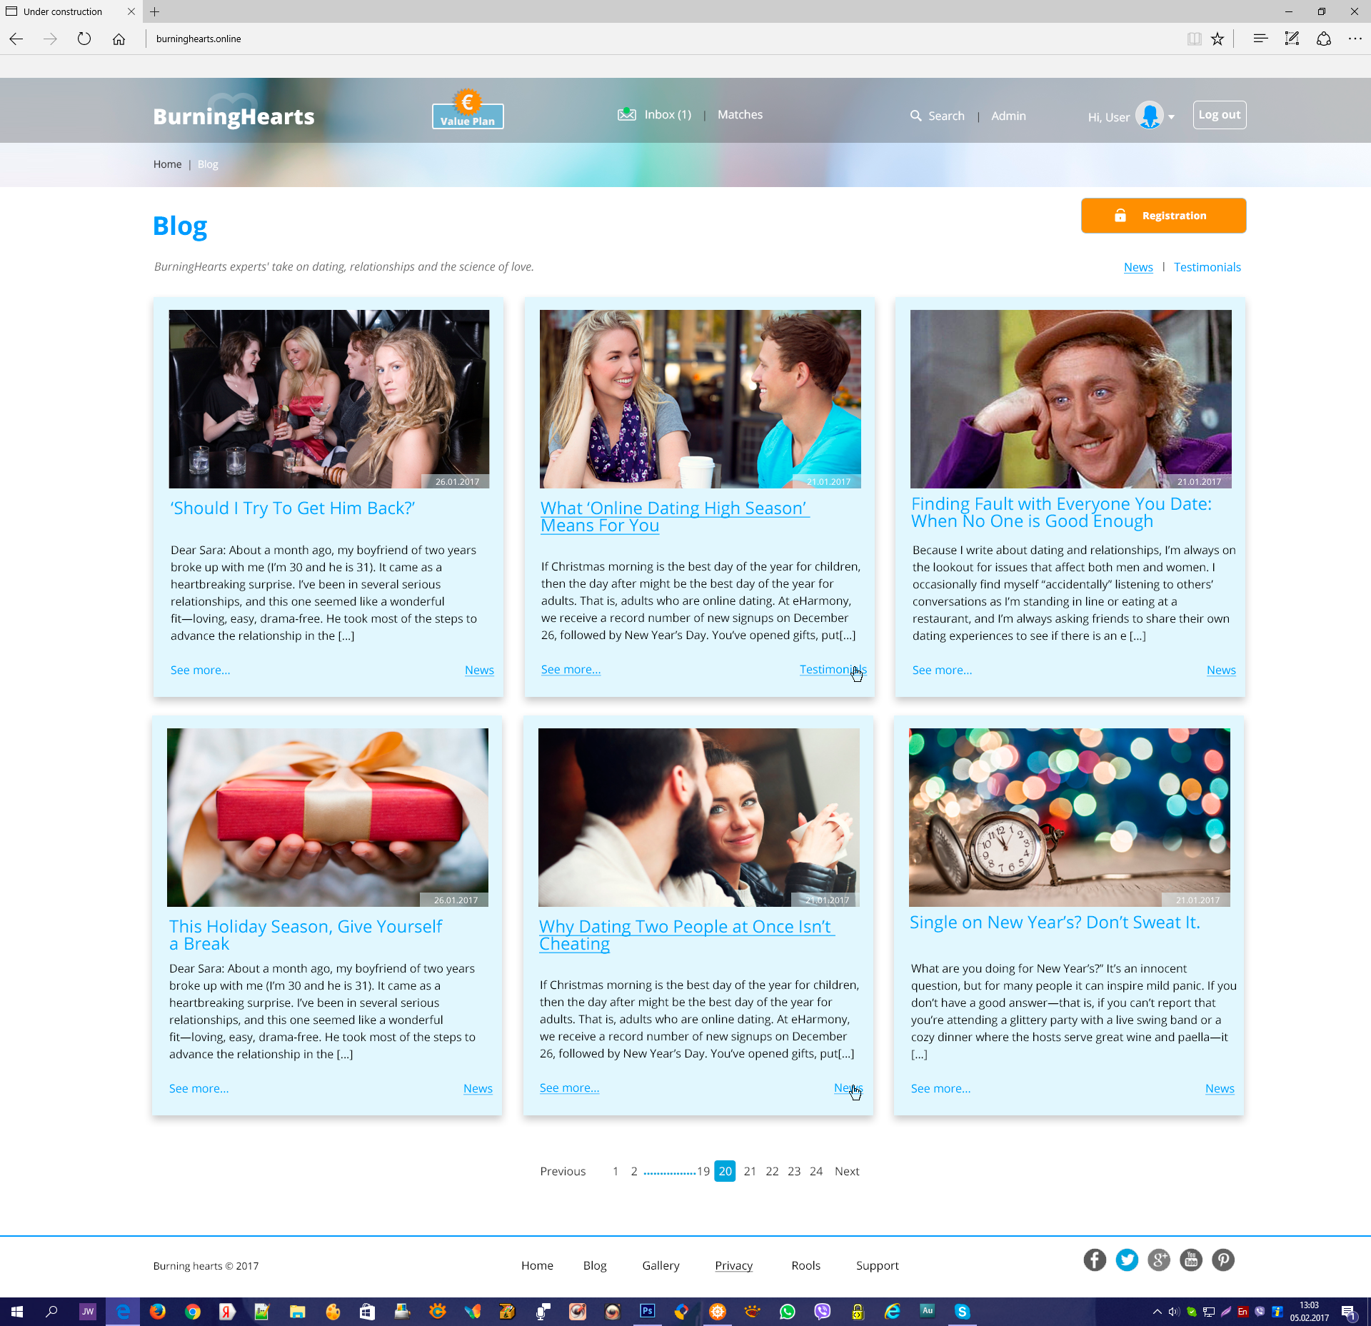This screenshot has width=1371, height=1326.
Task: Click the Twitter icon in footer
Action: click(1127, 1260)
